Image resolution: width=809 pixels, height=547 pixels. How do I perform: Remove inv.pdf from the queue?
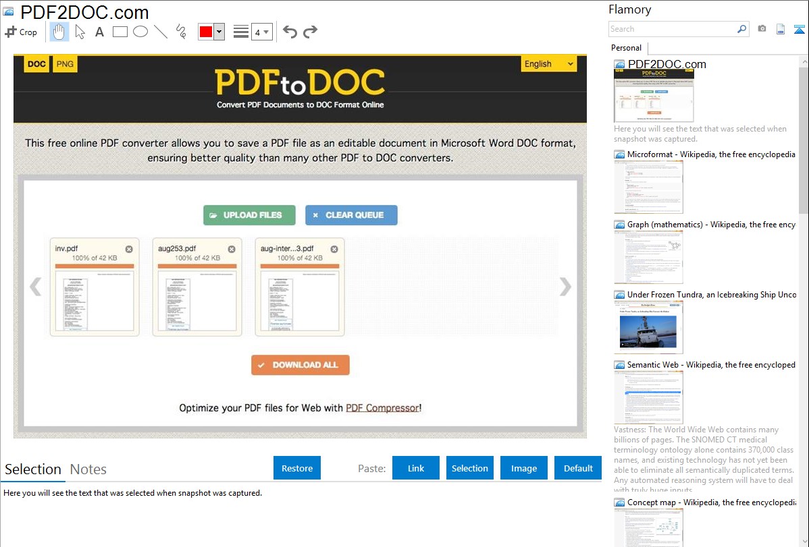pyautogui.click(x=129, y=249)
